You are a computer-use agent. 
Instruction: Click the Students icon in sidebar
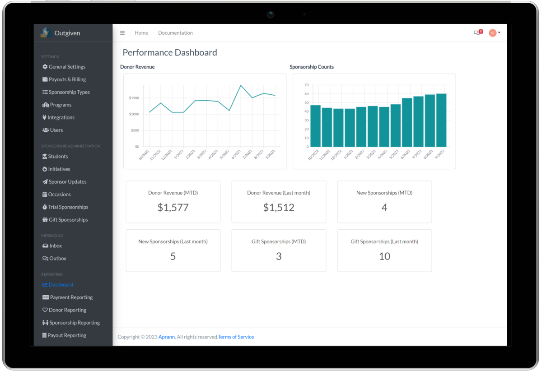44,156
